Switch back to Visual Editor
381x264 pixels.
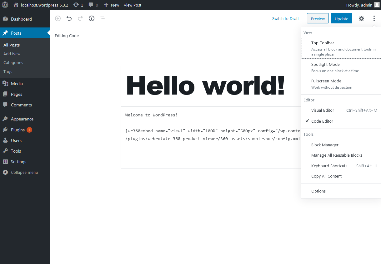(323, 110)
